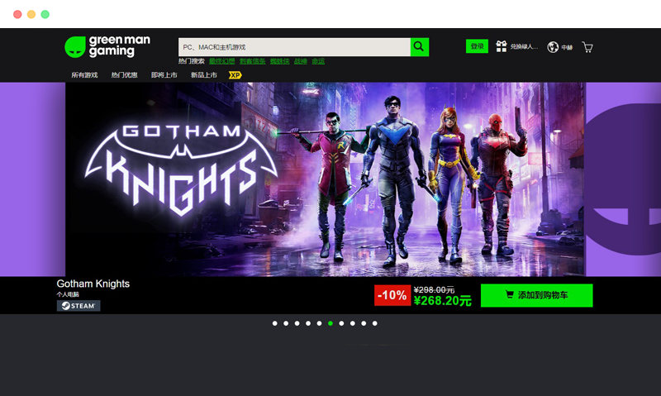Viewport: 661px width, 396px height.
Task: Open the Gotham Knights banner image
Action: point(325,179)
